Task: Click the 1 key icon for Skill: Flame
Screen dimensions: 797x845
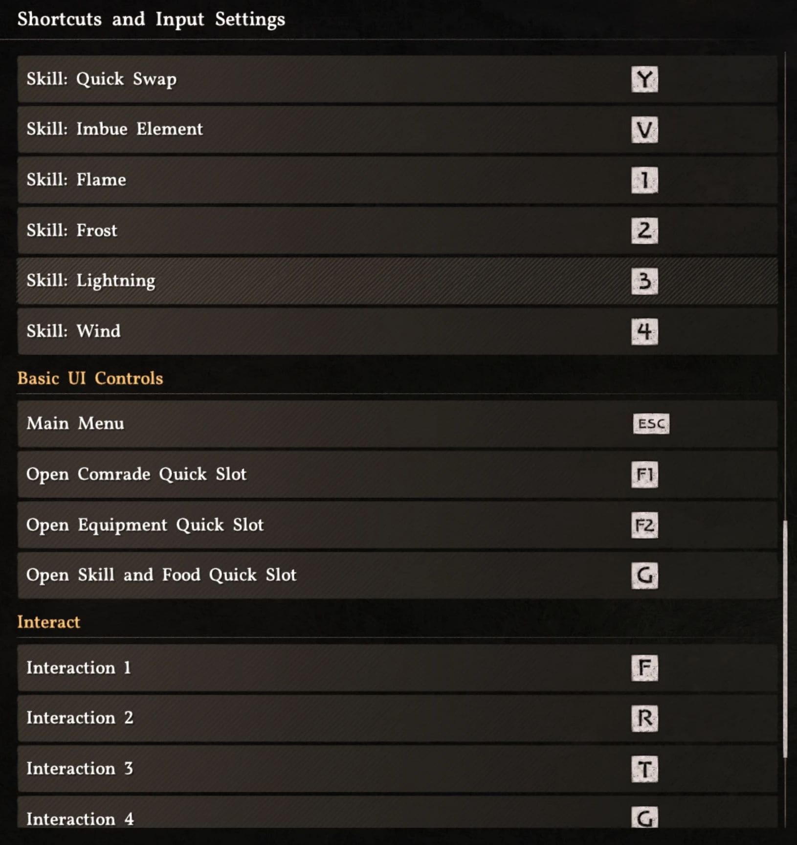Action: tap(644, 180)
